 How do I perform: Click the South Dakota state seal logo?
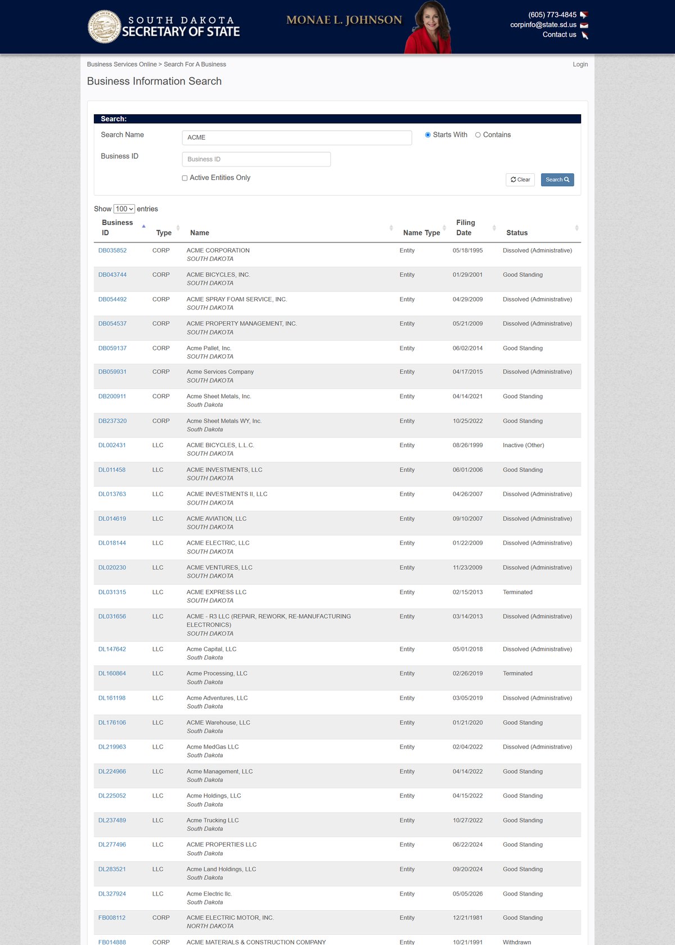[104, 26]
